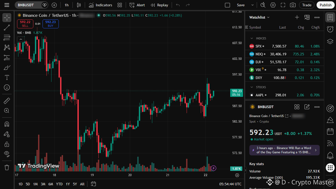The width and height of the screenshot is (336, 189).
Task: Remove drawings with trash icon
Action: 7,167
